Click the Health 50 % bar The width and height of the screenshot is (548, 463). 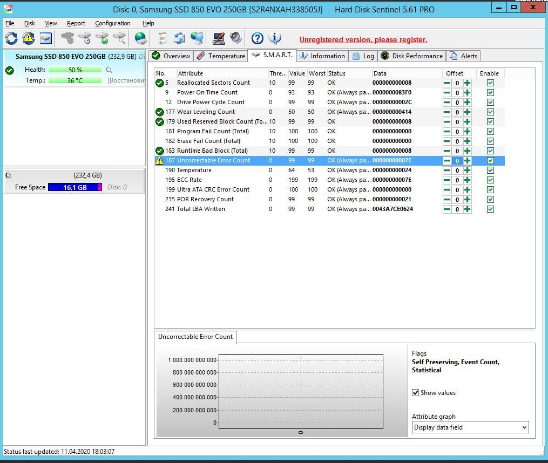coord(75,70)
